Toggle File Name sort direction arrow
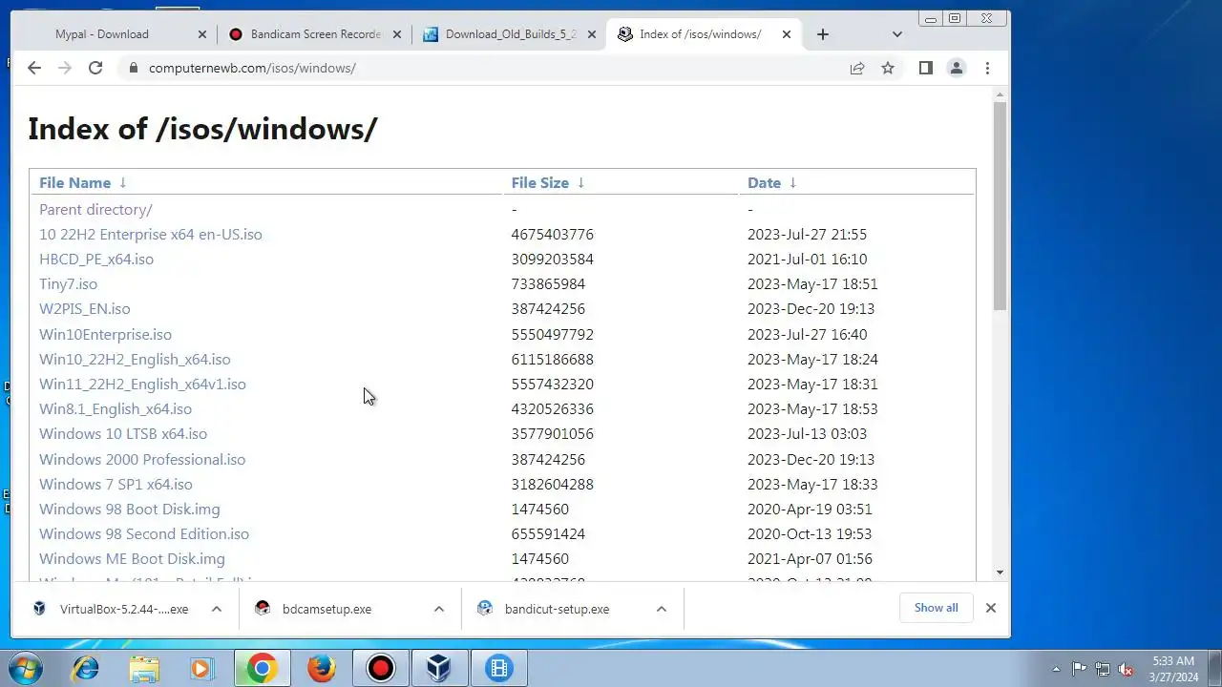Viewport: 1222px width, 687px height. 122,182
